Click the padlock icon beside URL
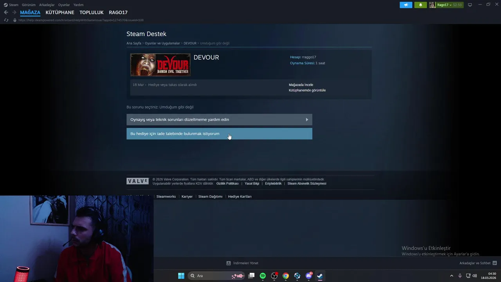This screenshot has width=501, height=282. [x=15, y=20]
